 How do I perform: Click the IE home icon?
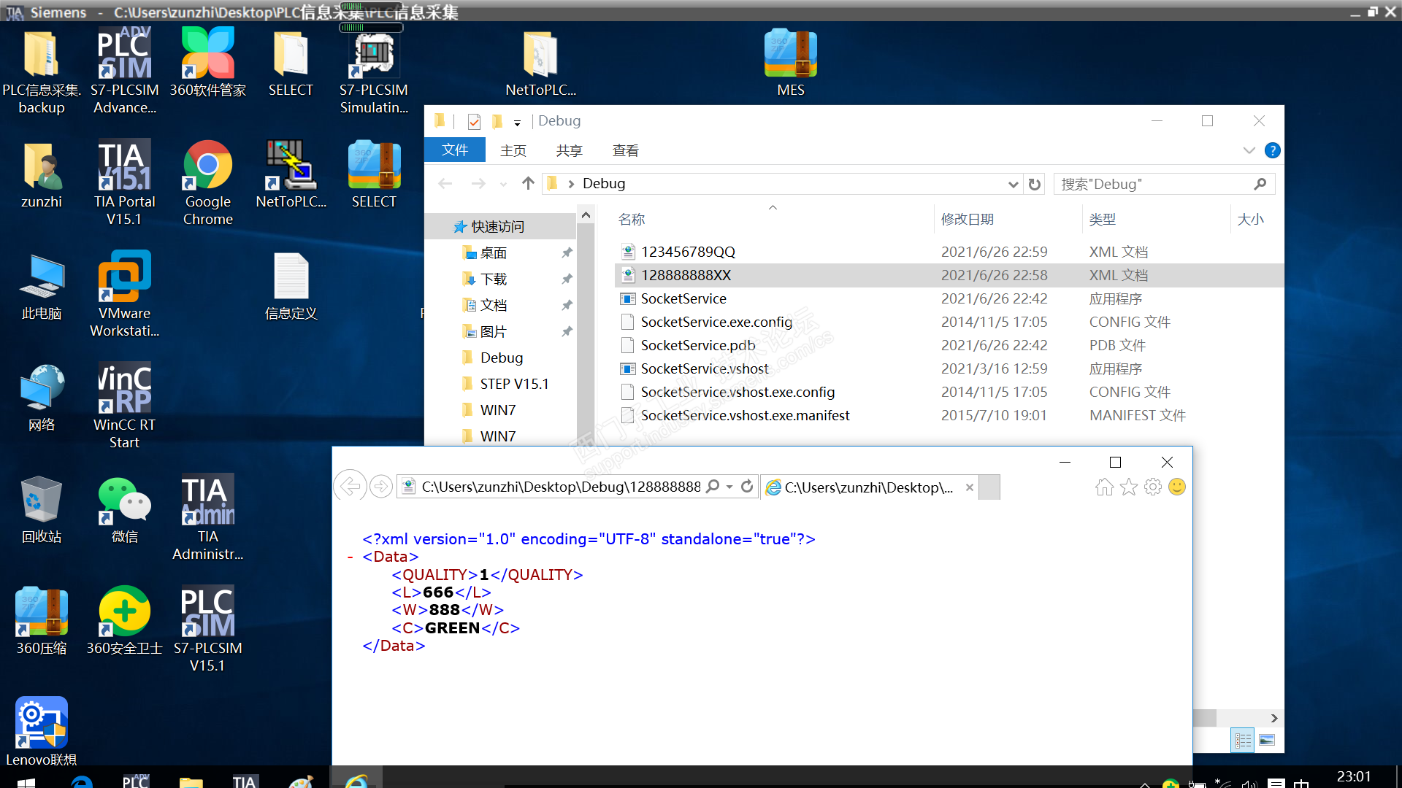tap(1104, 487)
